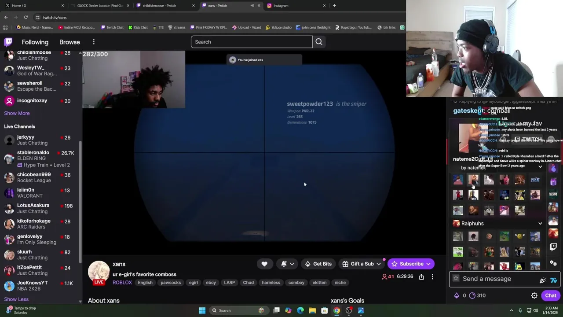Open the Eklipse studio bookmark

[x=278, y=27]
